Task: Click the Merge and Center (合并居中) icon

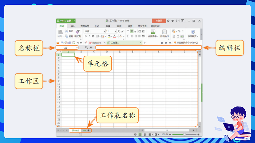Action: pos(153,32)
